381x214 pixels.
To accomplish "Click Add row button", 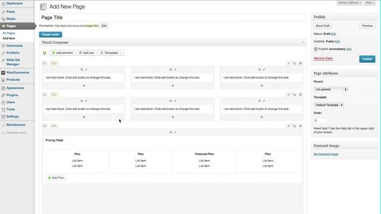I will click(x=86, y=53).
